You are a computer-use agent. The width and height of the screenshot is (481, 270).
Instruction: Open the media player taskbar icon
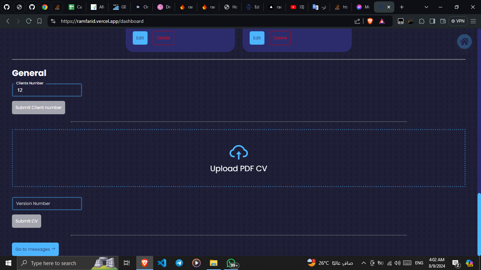tap(196, 263)
